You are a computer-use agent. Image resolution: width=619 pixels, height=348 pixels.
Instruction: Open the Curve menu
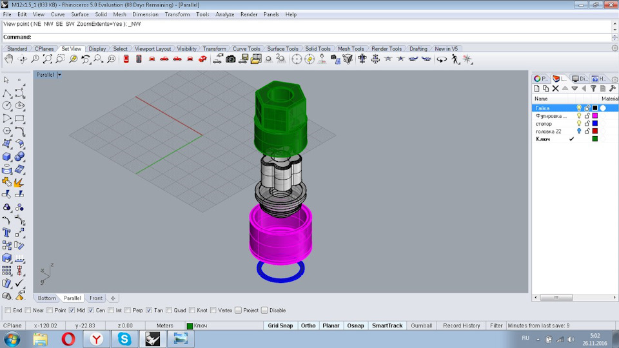click(57, 14)
